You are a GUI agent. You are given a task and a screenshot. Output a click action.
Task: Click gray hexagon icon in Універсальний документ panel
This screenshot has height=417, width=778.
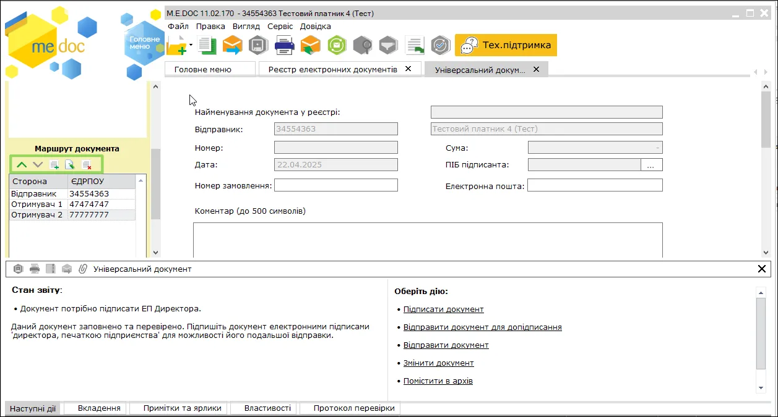coord(19,269)
